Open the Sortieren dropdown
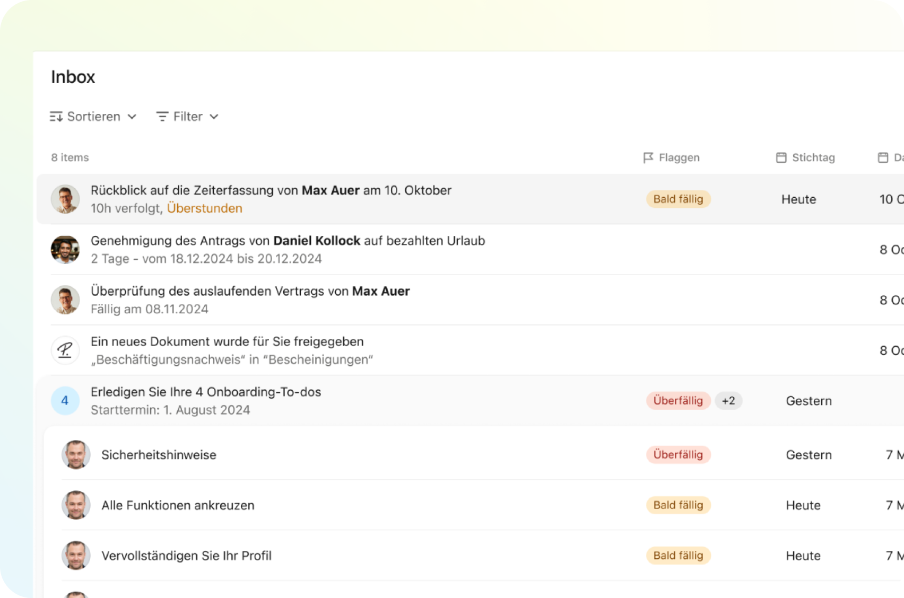 pyautogui.click(x=93, y=117)
